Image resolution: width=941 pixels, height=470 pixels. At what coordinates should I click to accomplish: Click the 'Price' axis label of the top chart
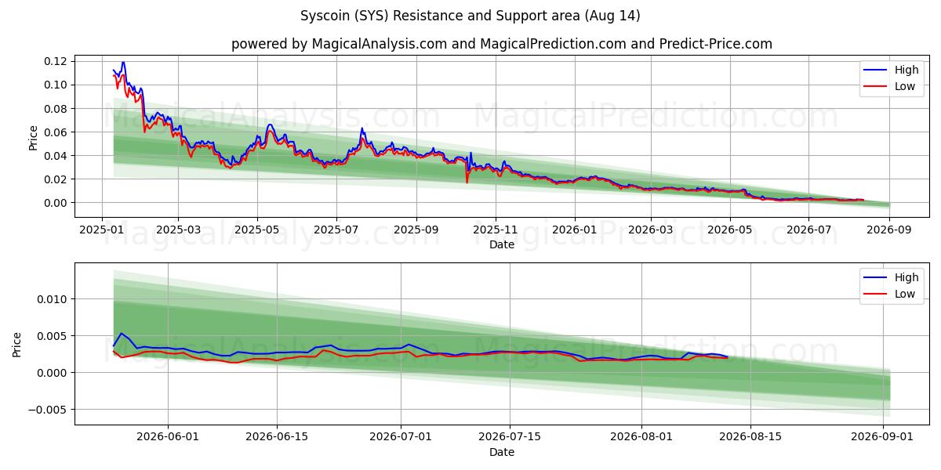click(33, 138)
